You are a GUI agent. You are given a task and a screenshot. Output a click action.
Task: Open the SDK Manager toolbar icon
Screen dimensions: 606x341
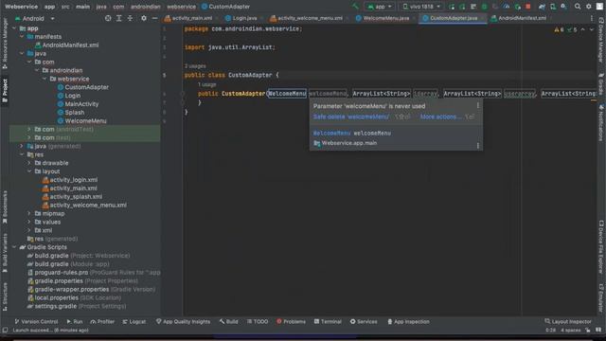click(563, 7)
